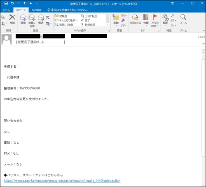Click the Delete (削除) X icon
206x187 pixels.
coord(12,18)
